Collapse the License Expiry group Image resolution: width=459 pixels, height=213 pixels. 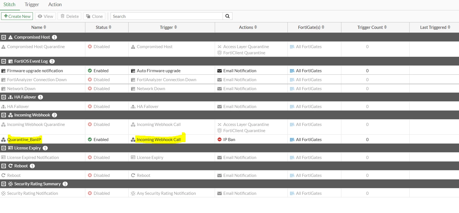[x=4, y=148]
